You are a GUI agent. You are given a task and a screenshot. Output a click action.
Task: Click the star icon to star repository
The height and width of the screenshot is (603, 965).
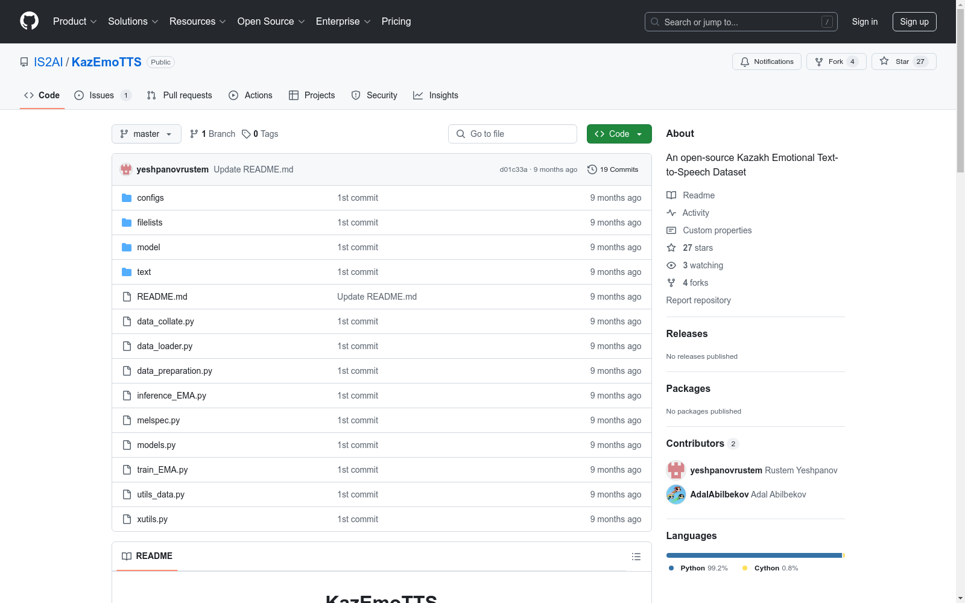pyautogui.click(x=884, y=61)
